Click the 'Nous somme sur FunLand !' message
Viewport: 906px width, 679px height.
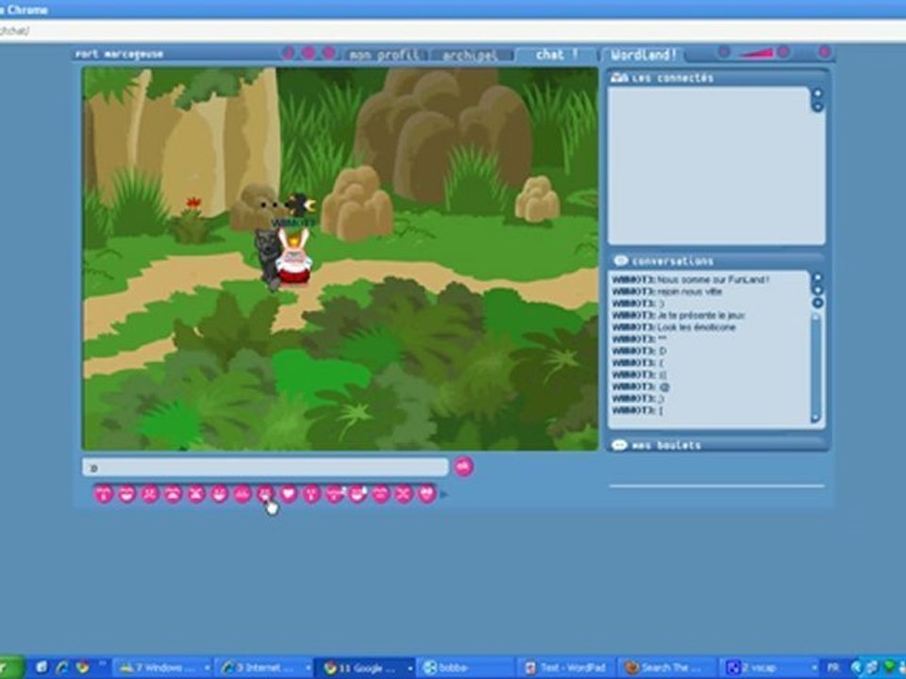(690, 279)
